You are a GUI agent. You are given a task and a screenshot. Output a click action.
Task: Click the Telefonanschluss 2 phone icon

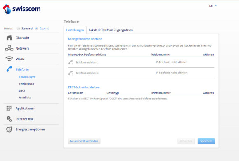70,73
